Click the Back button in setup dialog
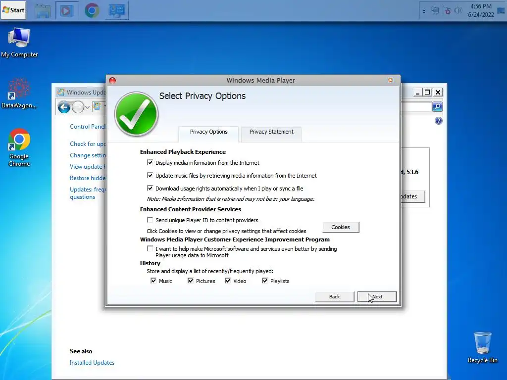The width and height of the screenshot is (507, 380). [335, 297]
